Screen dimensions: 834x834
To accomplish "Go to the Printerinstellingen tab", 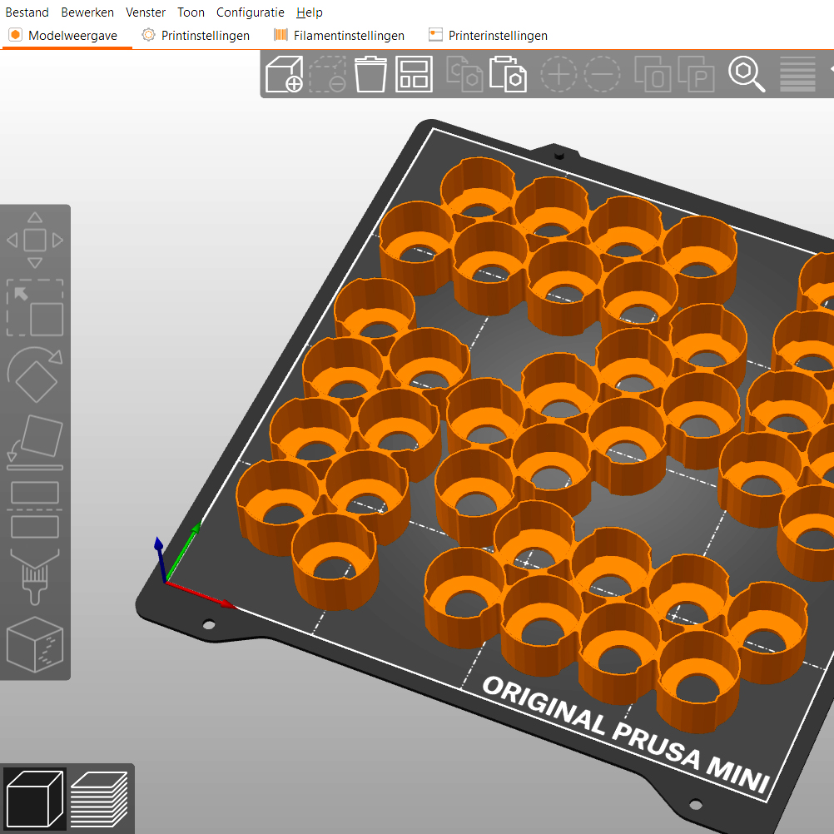I will pyautogui.click(x=488, y=36).
